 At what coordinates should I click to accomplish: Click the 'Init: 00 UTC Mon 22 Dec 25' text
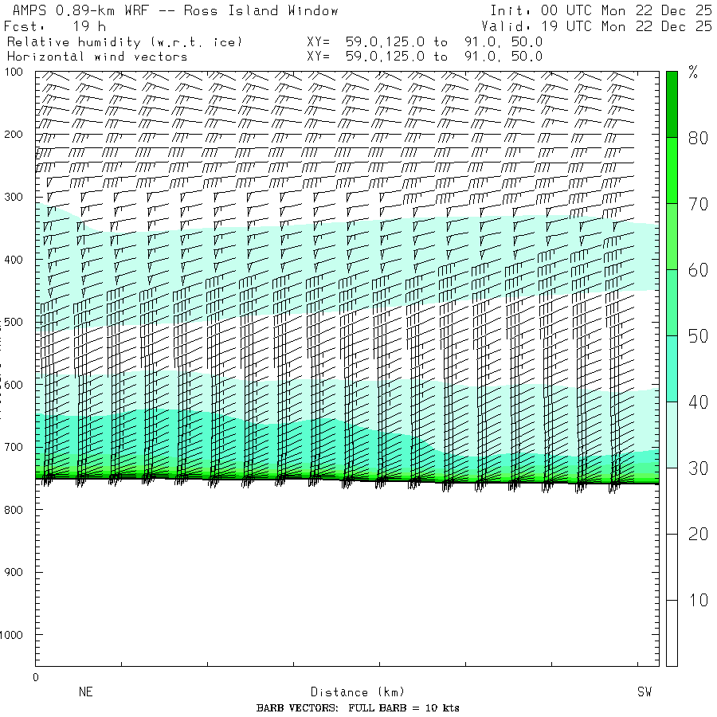pos(601,10)
